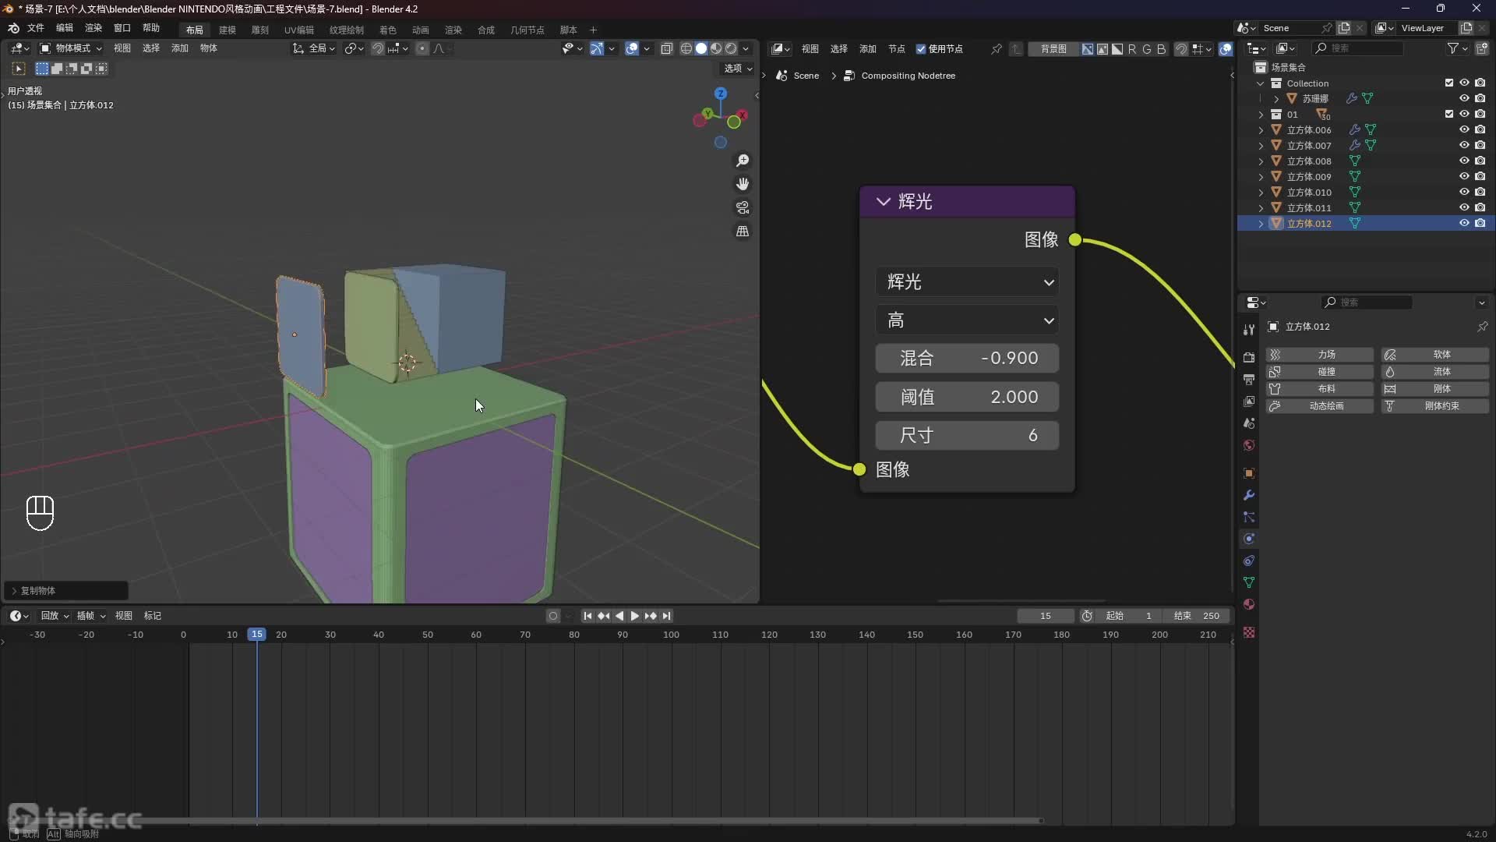This screenshot has height=842, width=1496.
Task: Uncheck Collection exclude checkbox in outliner
Action: tap(1449, 83)
